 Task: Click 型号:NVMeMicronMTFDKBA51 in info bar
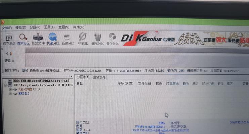pos(41,70)
